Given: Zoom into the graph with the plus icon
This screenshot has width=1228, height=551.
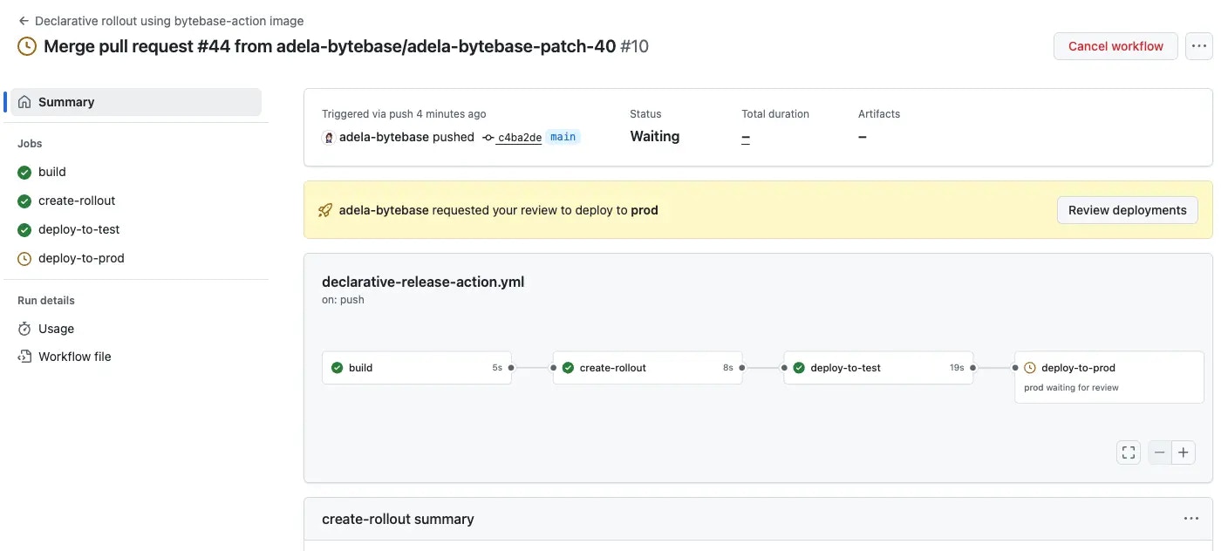Looking at the screenshot, I should [x=1184, y=452].
